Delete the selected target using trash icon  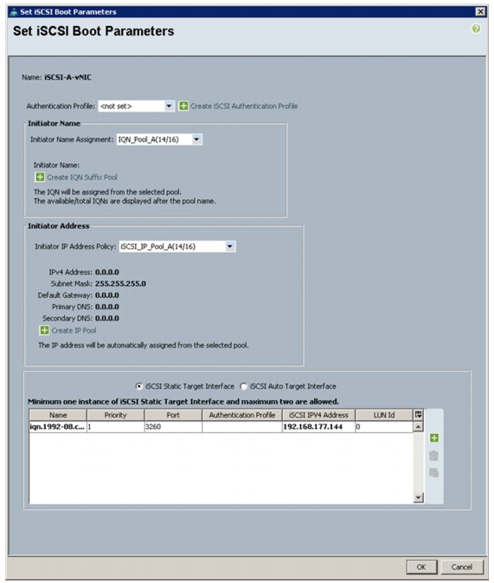[x=433, y=456]
